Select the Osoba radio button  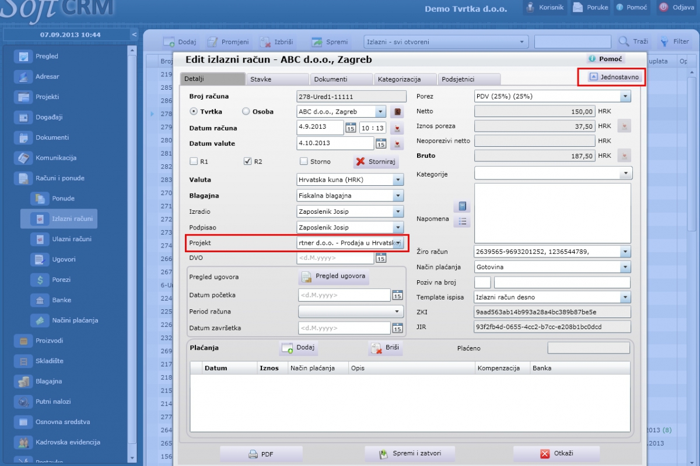246,111
